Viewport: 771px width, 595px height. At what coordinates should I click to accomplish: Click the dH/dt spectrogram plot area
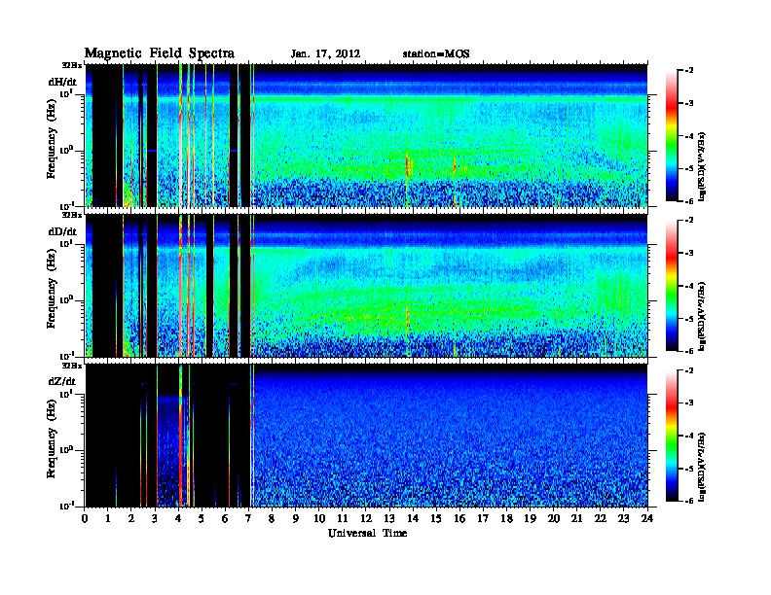point(366,135)
